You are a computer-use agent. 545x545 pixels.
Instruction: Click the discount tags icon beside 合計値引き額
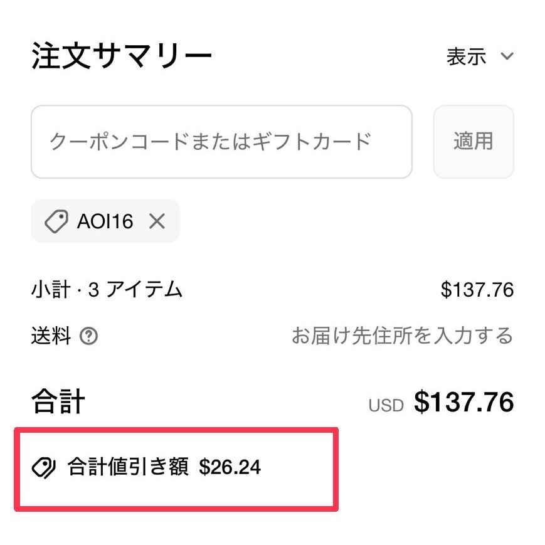point(43,467)
